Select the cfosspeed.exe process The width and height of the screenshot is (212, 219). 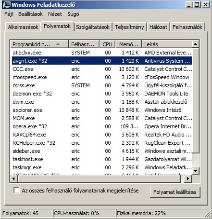tap(101, 77)
